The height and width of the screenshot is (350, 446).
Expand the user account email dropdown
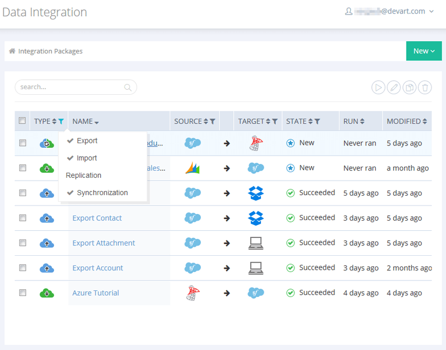[x=389, y=11]
